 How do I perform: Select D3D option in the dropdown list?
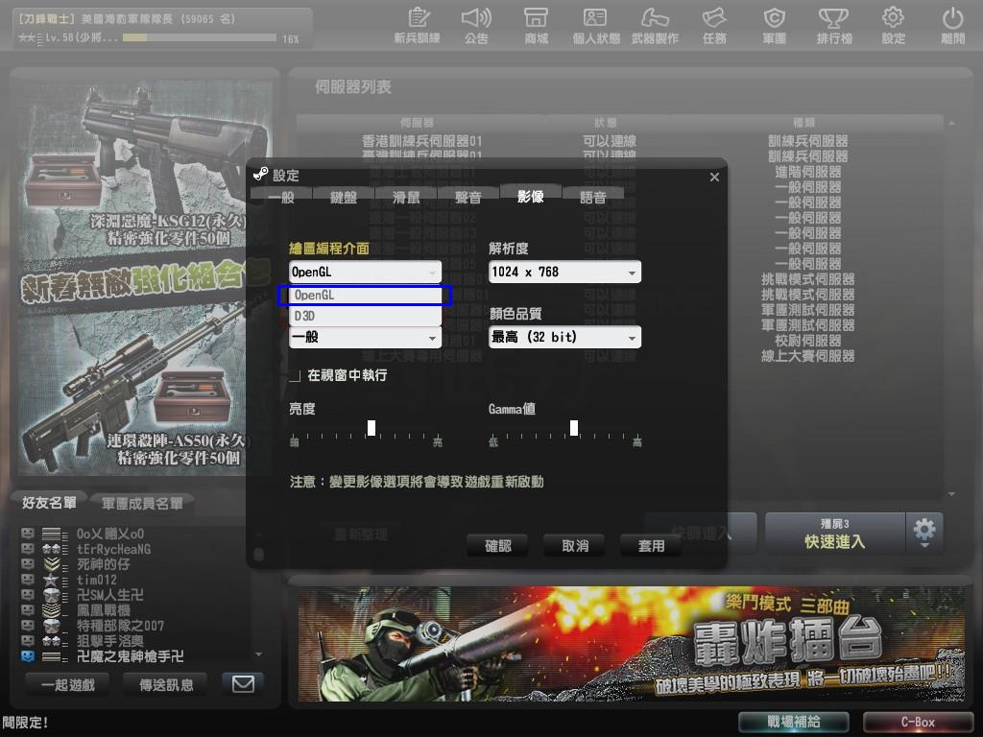tap(366, 316)
